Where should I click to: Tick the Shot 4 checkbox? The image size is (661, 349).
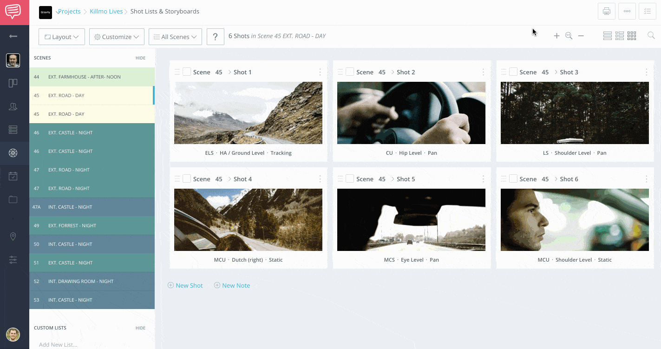187,178
